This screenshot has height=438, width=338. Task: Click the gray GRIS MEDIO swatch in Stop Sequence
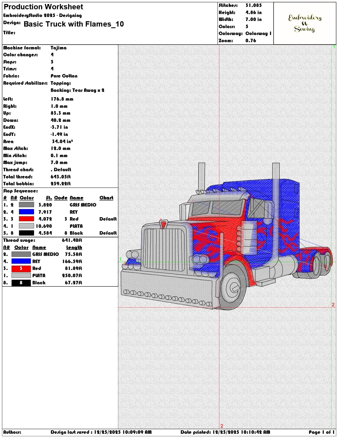click(x=27, y=205)
